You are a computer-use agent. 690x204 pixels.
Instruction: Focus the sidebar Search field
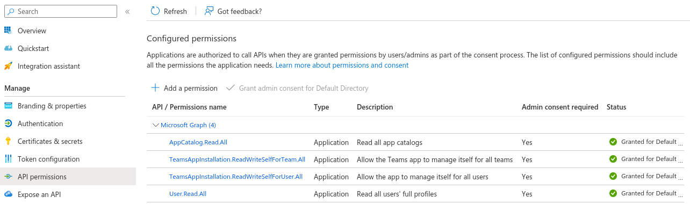(x=61, y=11)
